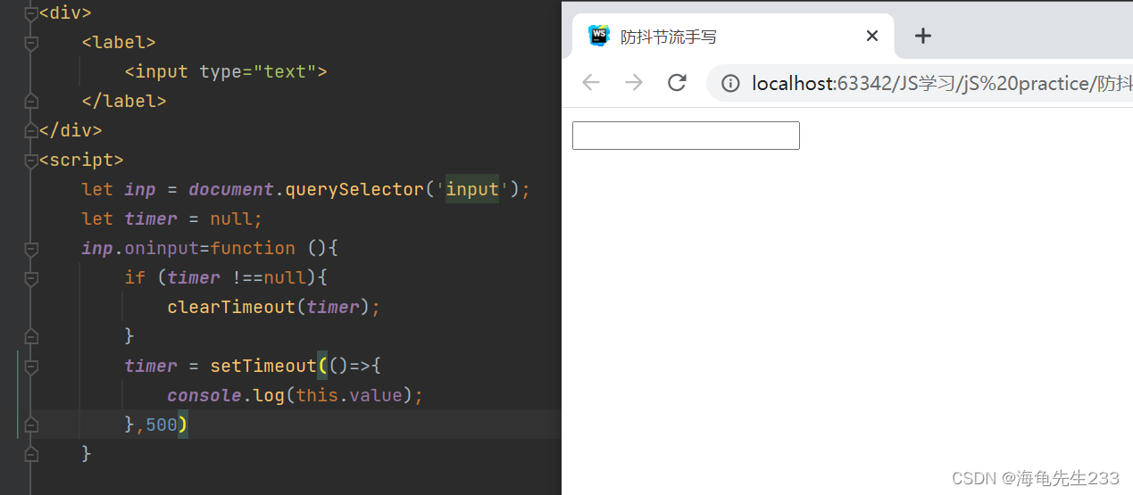Collapse the fold marker beside the opening <div> tag
1133x495 pixels.
31,12
